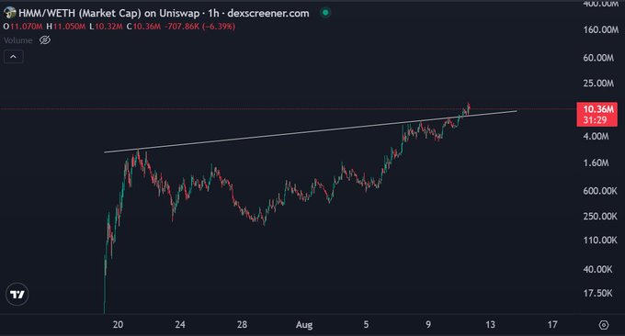Click the high value H11.050M
The image size is (625, 336).
tap(66, 27)
